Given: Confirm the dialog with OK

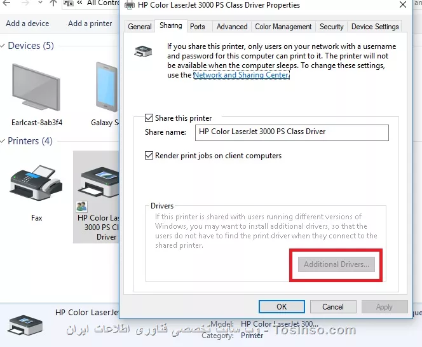Looking at the screenshot, I should click(282, 306).
